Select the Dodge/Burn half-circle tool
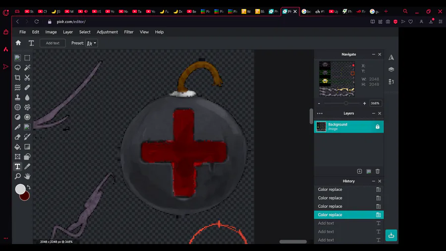 pyautogui.click(x=18, y=117)
